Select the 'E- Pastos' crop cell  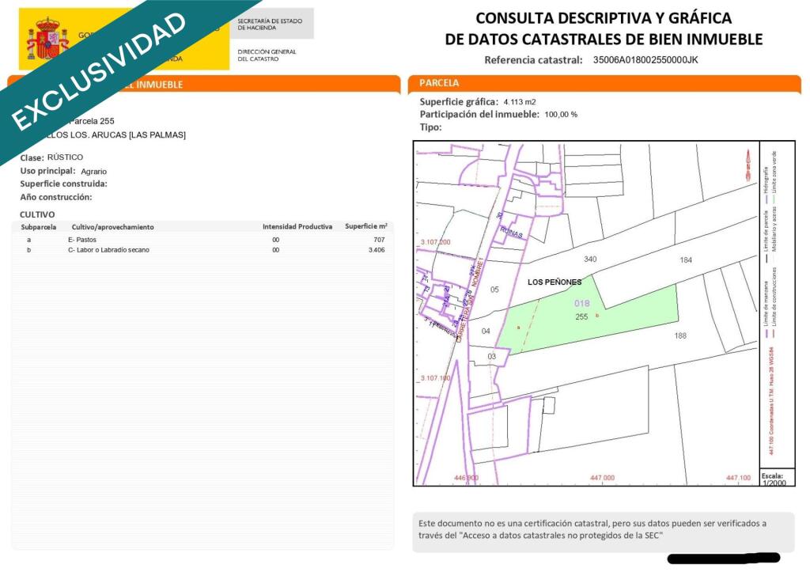(x=82, y=240)
